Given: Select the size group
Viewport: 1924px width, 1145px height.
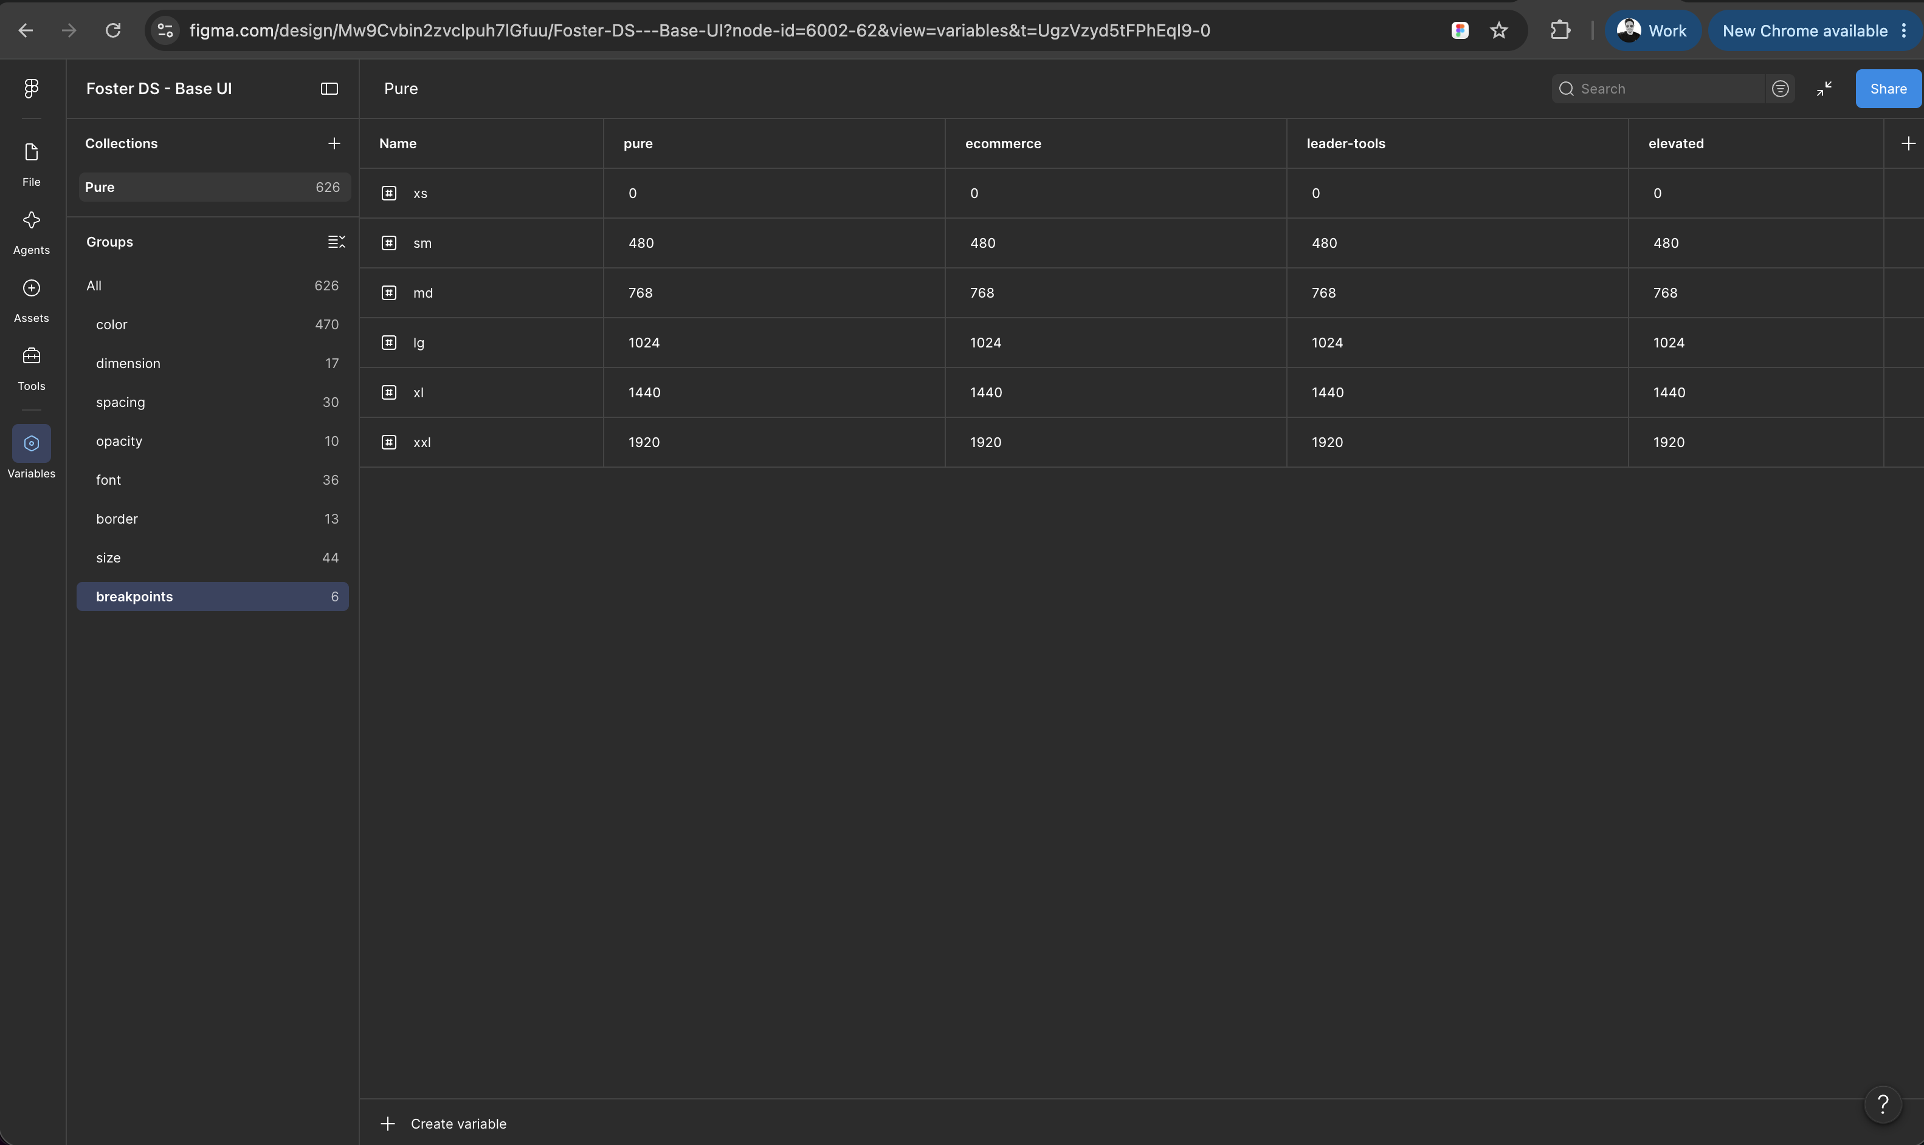Looking at the screenshot, I should (x=212, y=558).
